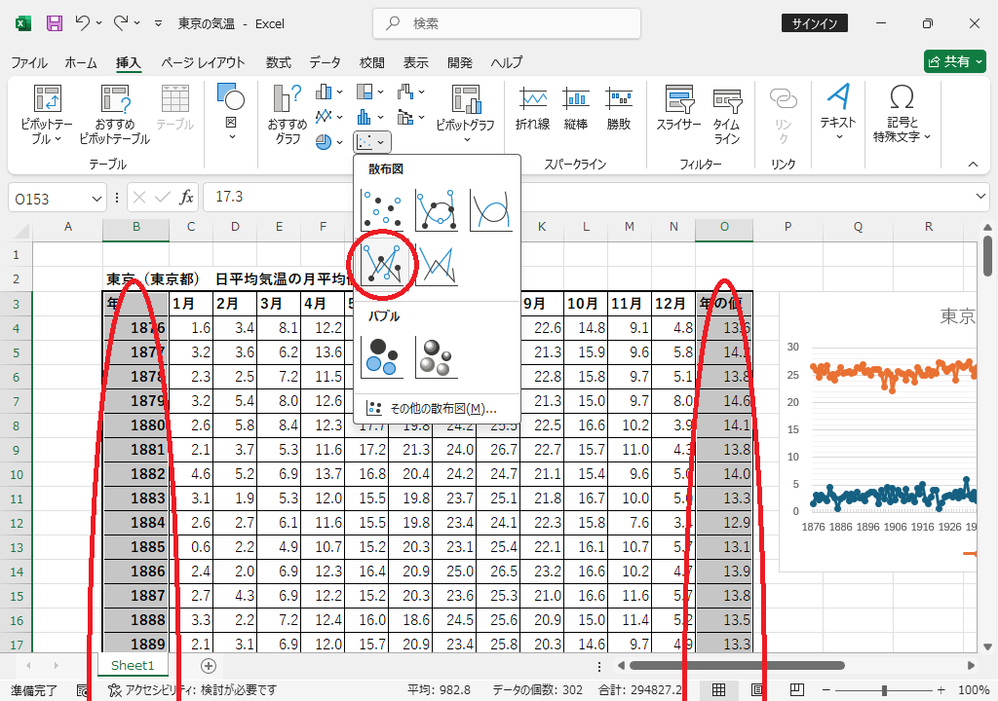Click the Redo arrow icon
998x701 pixels.
121,23
